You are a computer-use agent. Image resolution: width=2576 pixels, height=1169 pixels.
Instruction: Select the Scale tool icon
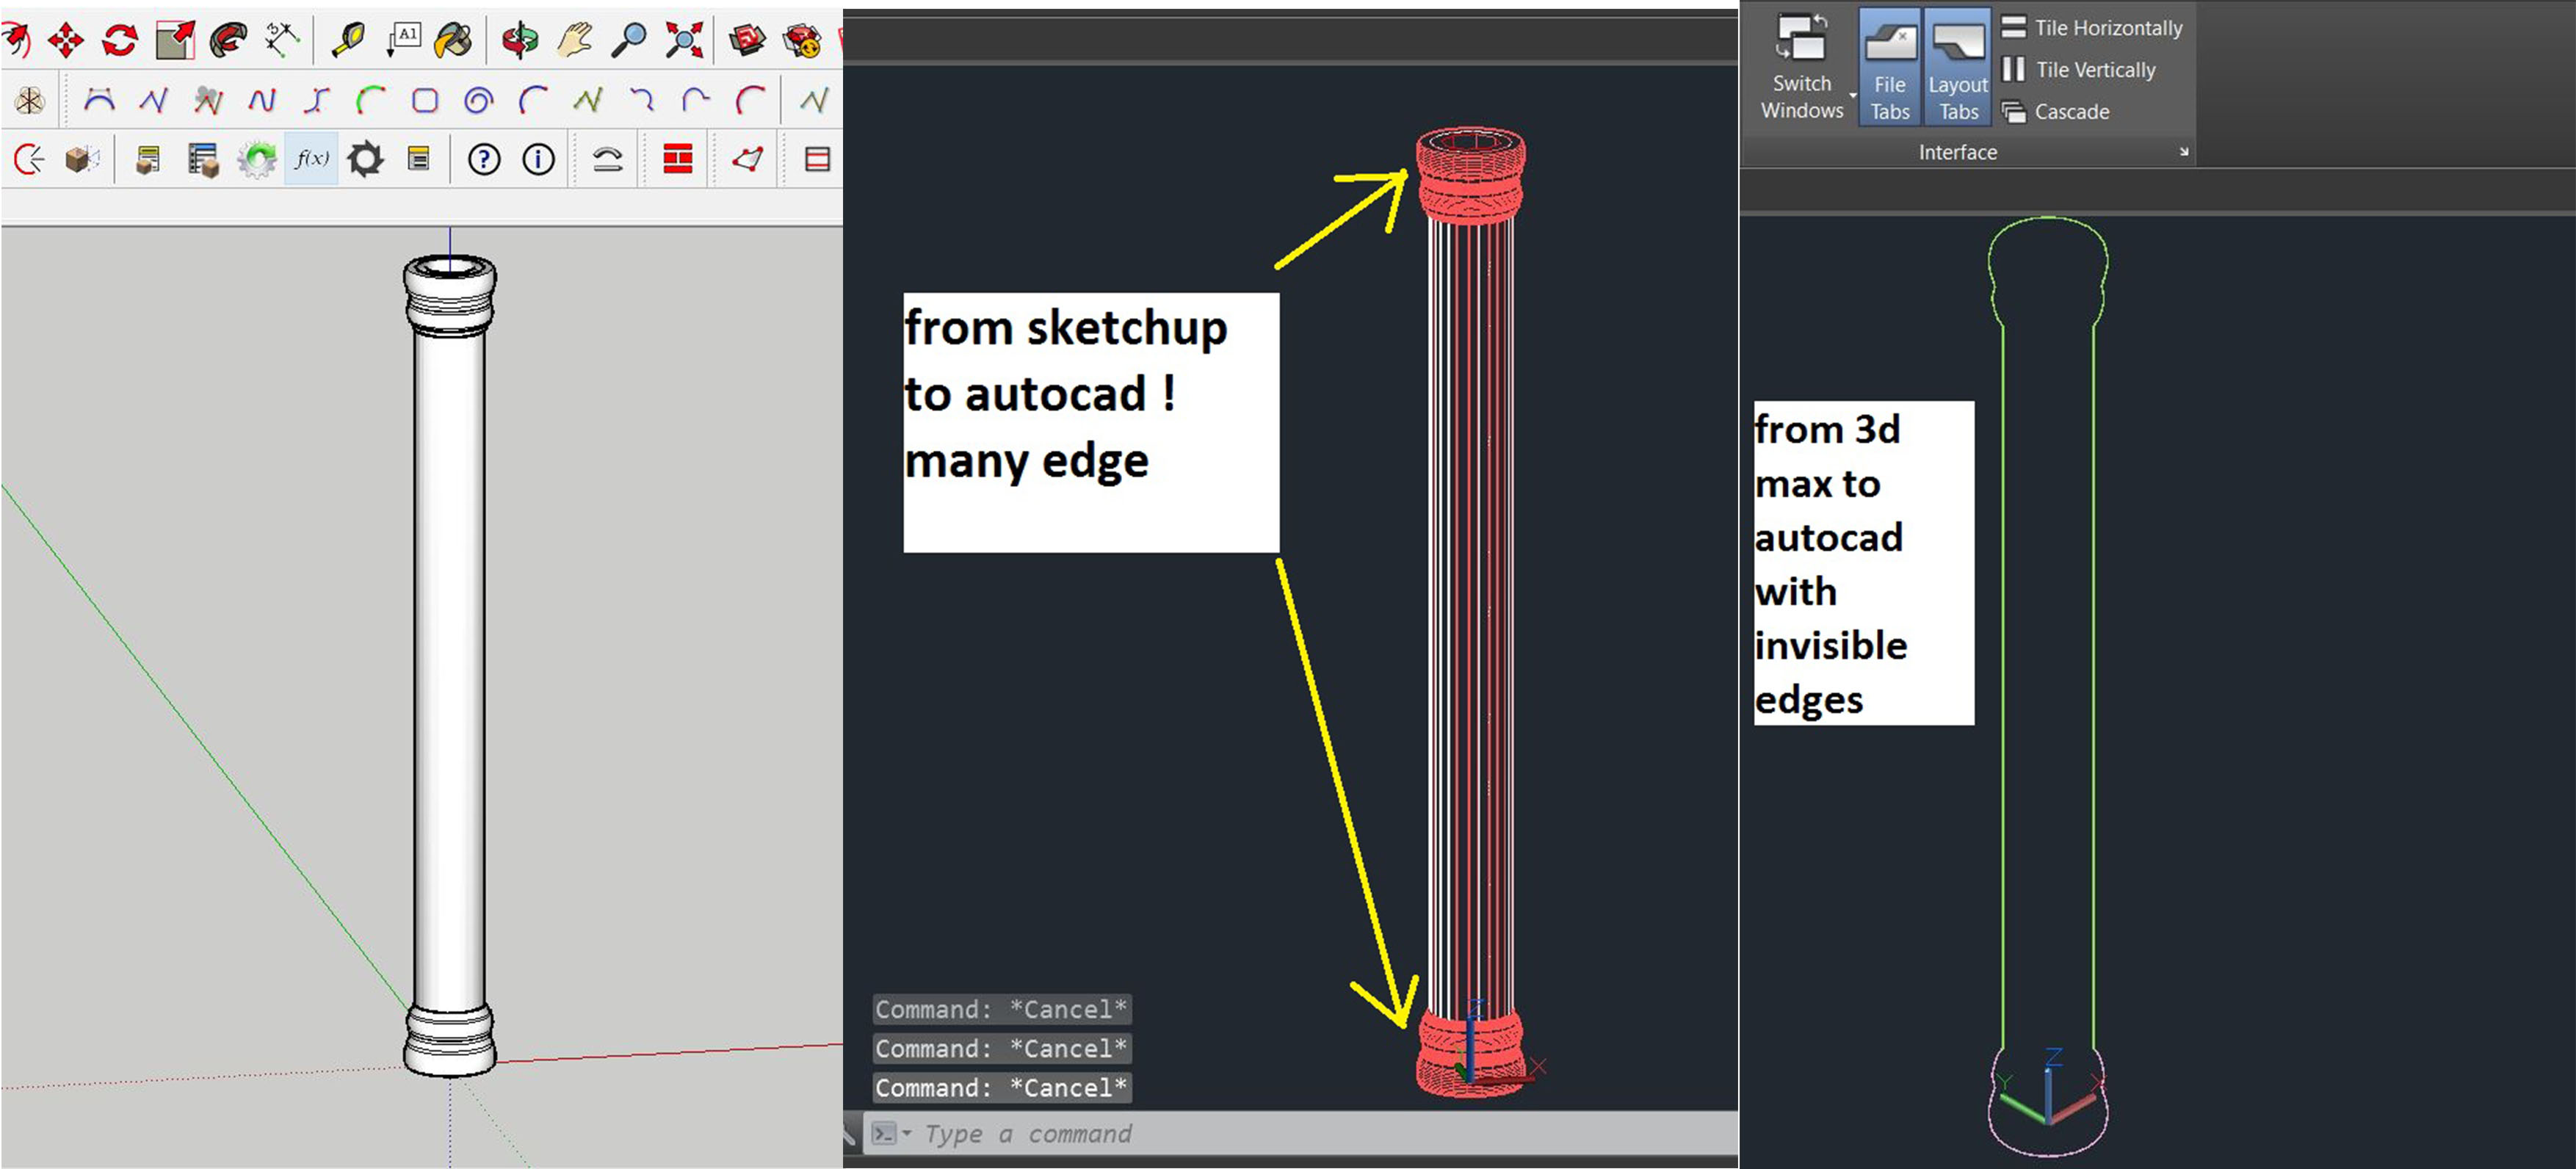(x=175, y=40)
